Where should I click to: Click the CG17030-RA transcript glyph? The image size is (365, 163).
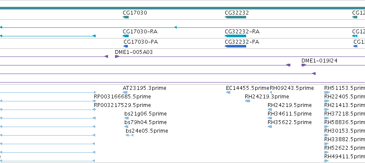(x=126, y=36)
